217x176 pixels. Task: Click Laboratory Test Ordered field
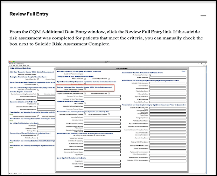(168, 135)
